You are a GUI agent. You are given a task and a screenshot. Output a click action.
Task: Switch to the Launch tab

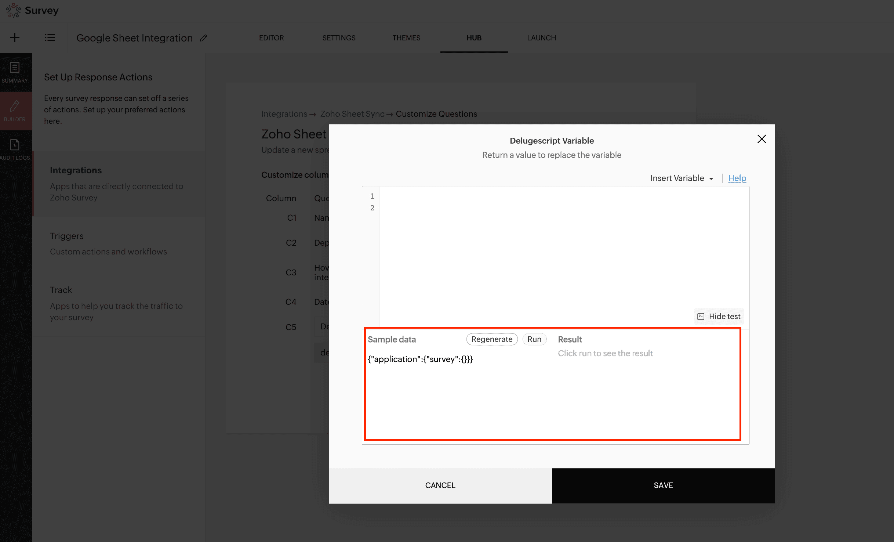(x=541, y=38)
